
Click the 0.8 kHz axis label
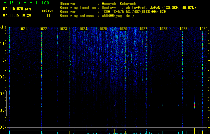tap(3, 94)
